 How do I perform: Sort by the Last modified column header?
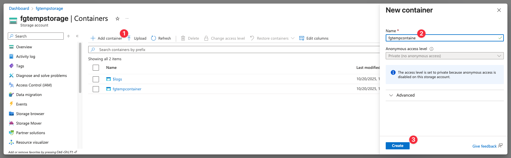click(x=368, y=68)
